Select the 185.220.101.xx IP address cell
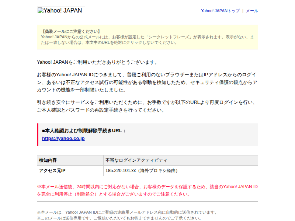Image resolution: width=295 pixels, height=221 pixels. click(181, 171)
